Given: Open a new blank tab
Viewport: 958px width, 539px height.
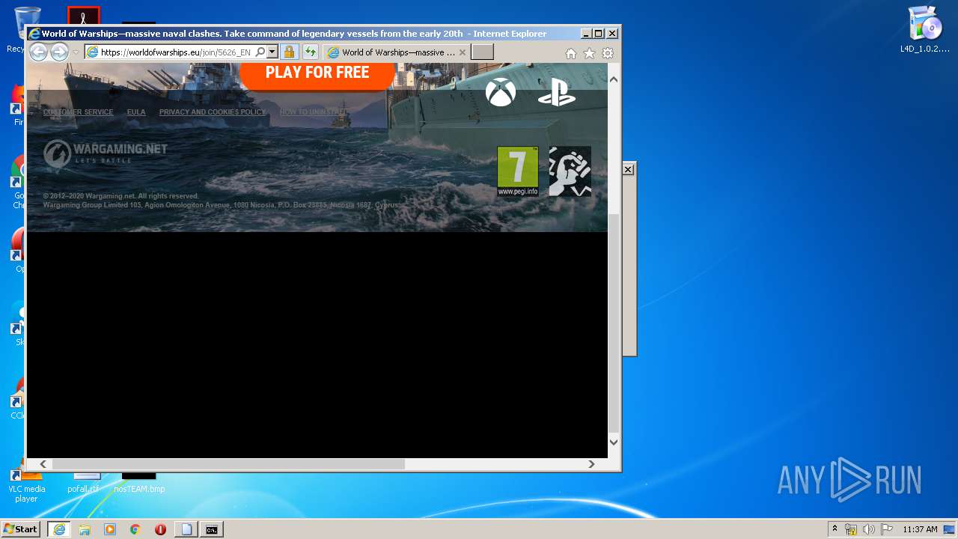Looking at the screenshot, I should pos(482,52).
